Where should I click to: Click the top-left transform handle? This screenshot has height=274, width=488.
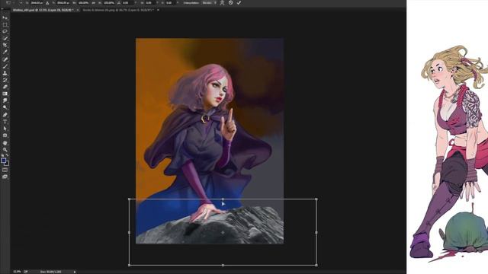coord(129,199)
